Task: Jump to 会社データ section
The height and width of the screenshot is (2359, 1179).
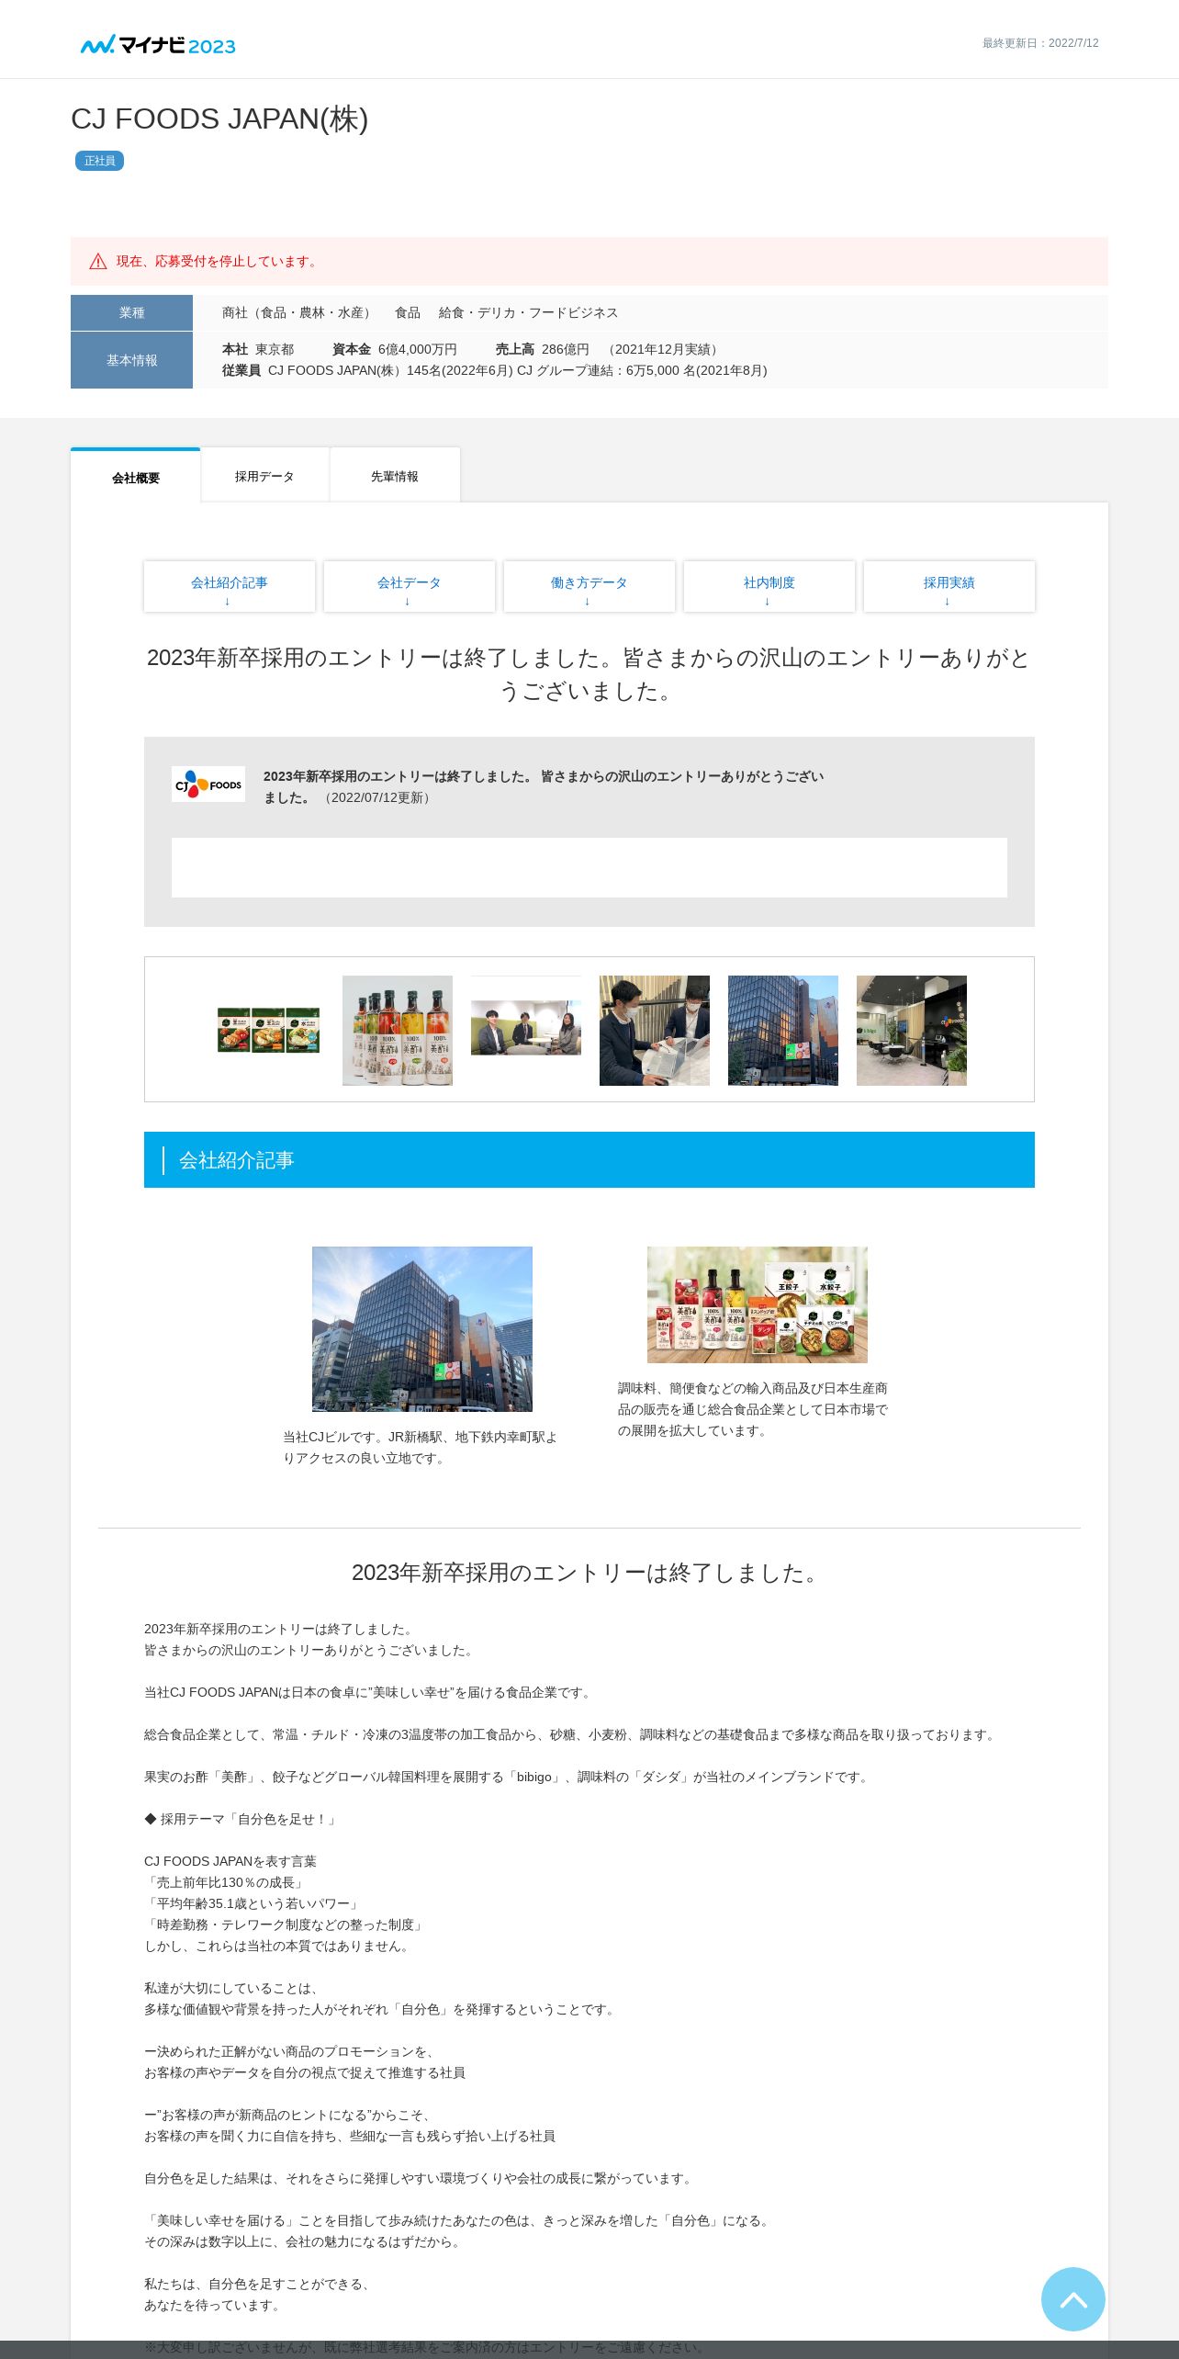Action: (410, 587)
